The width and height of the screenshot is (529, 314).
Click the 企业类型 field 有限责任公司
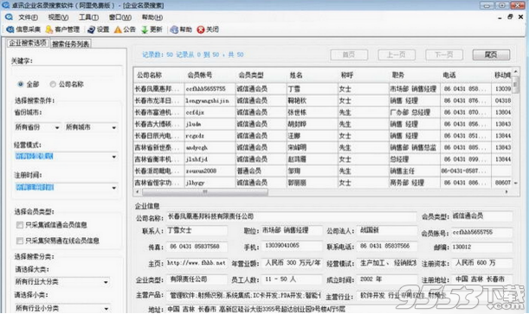pos(197,279)
